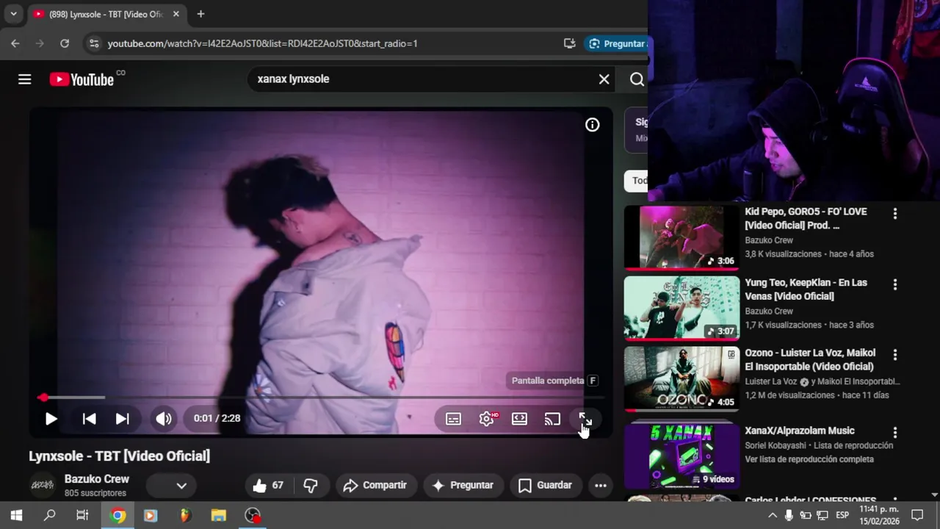This screenshot has width=940, height=529.
Task: Open options menu for Kid Pepo FO' LOVE
Action: (x=894, y=214)
